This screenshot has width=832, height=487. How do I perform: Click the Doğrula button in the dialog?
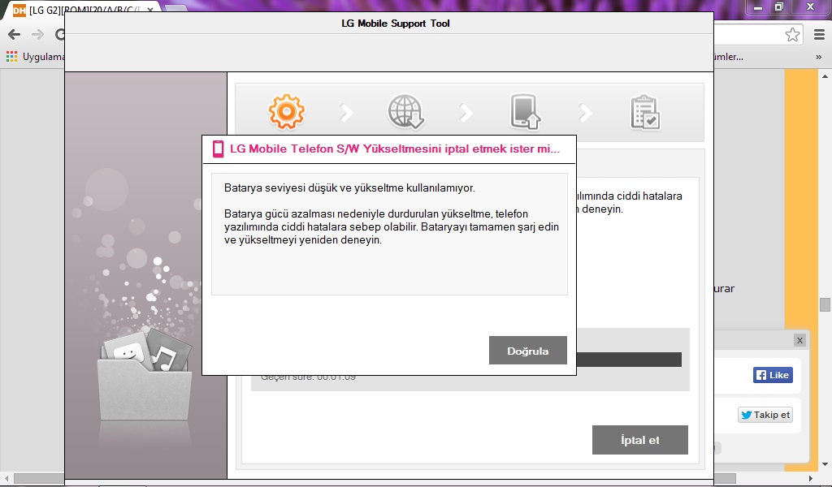[527, 351]
